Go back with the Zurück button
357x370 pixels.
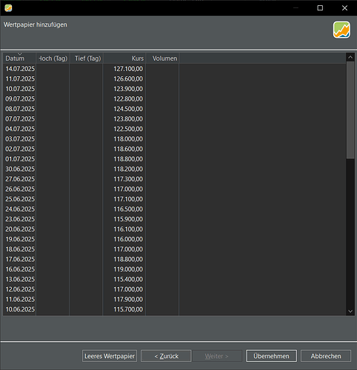[x=166, y=356]
